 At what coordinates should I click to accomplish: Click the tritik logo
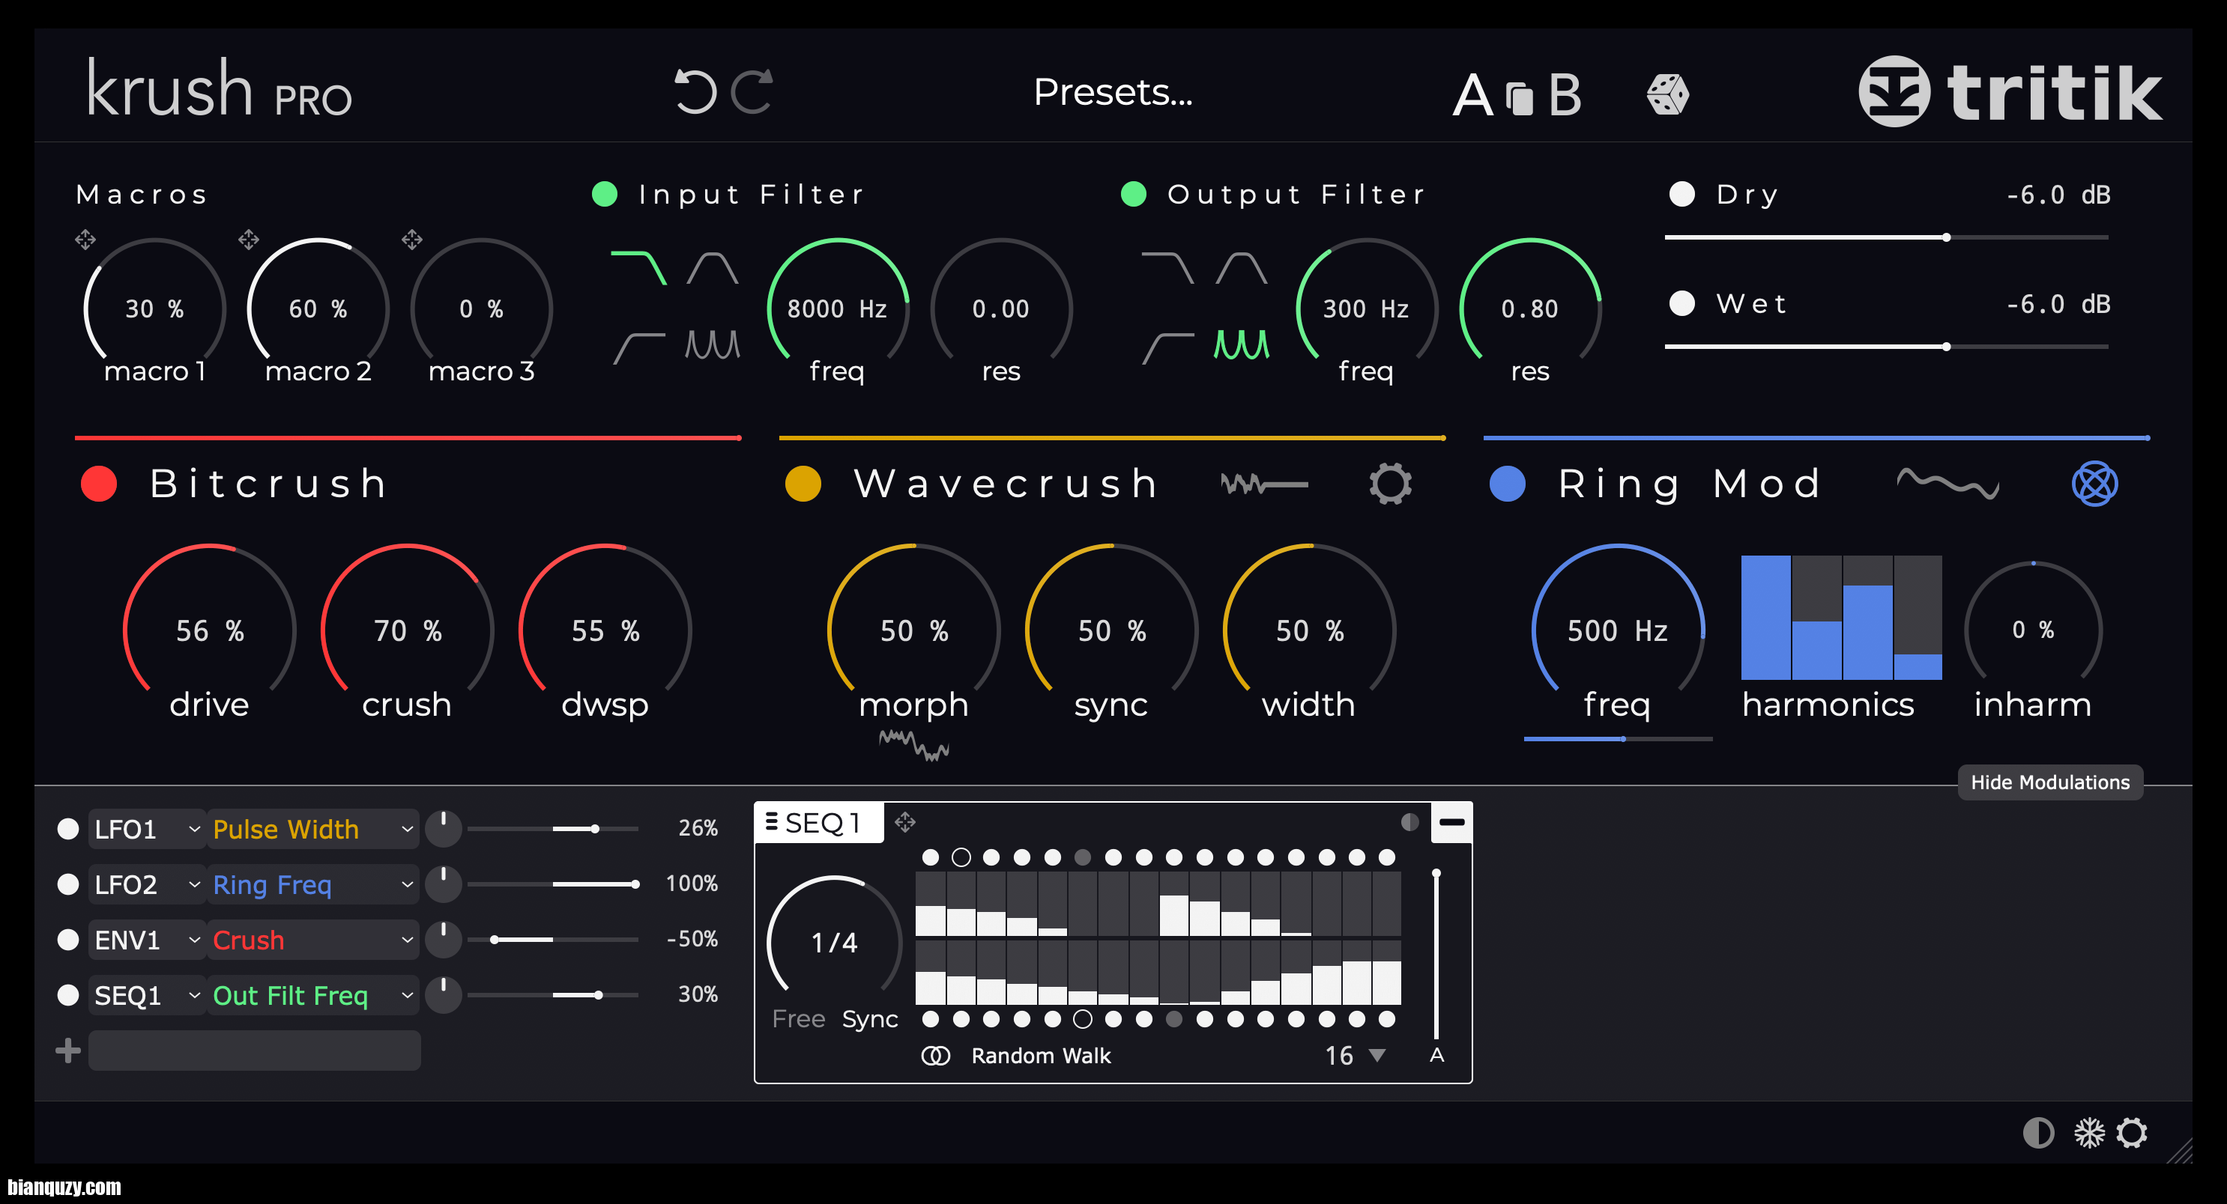(2010, 91)
